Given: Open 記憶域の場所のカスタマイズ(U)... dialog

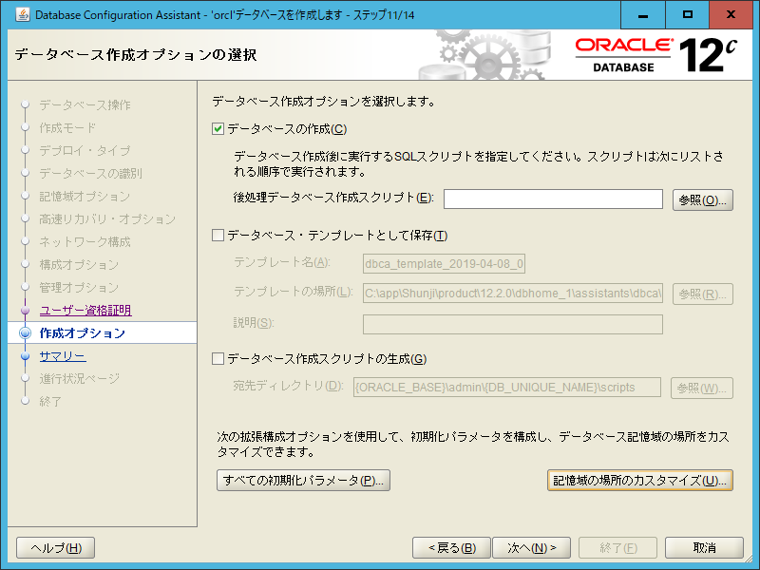Looking at the screenshot, I should (x=639, y=481).
